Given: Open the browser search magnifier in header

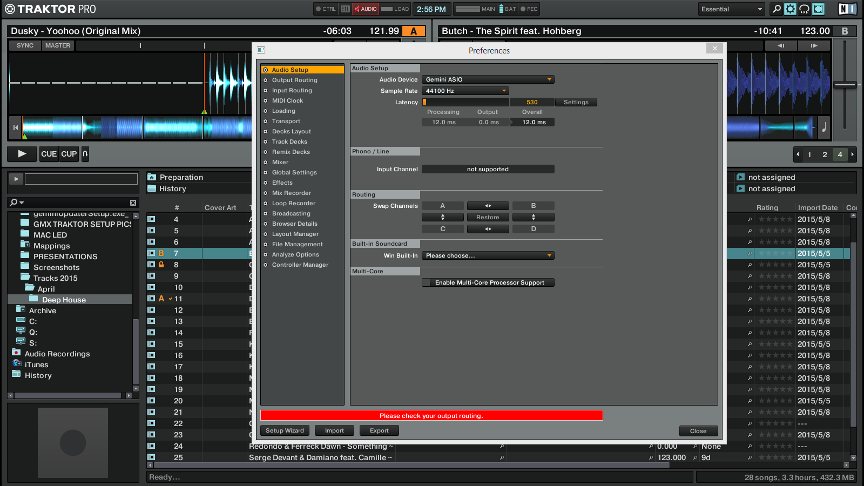Looking at the screenshot, I should tap(777, 9).
